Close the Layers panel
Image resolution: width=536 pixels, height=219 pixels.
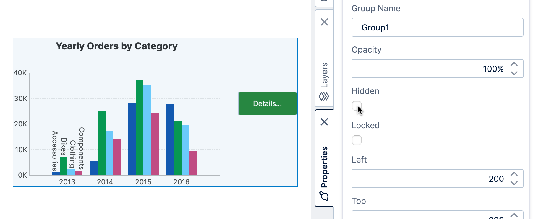pos(324,22)
